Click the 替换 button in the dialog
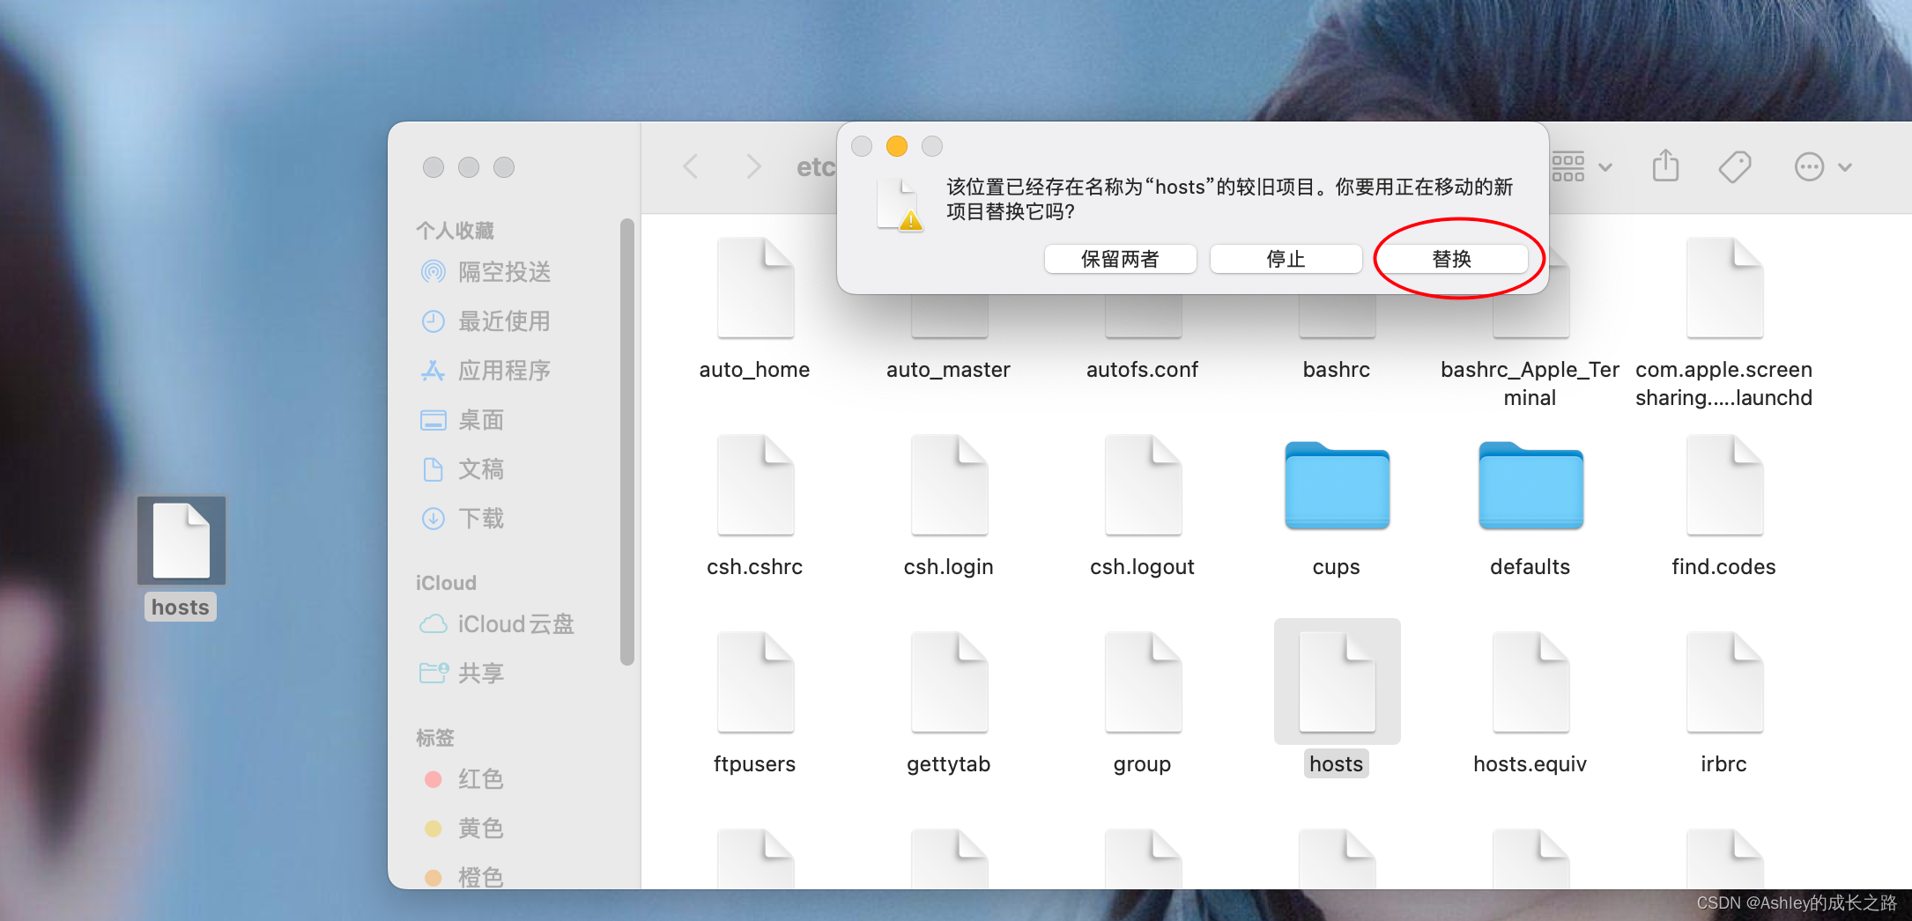Image resolution: width=1912 pixels, height=921 pixels. tap(1454, 258)
